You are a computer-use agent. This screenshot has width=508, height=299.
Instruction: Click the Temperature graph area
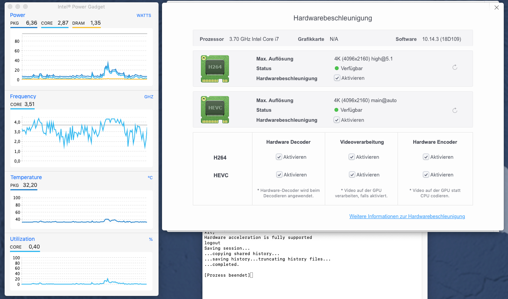tap(81, 209)
